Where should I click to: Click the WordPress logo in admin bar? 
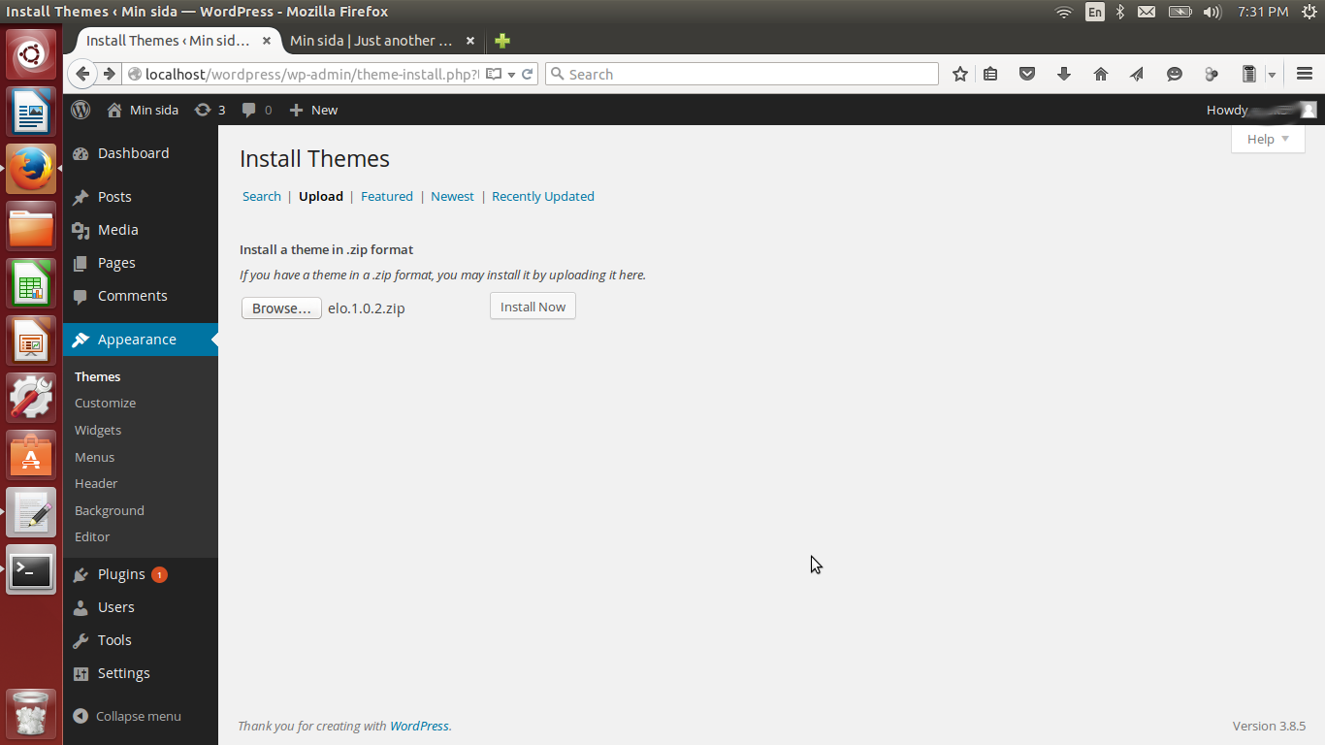click(81, 110)
